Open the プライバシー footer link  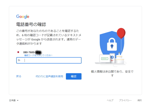pos(125,100)
